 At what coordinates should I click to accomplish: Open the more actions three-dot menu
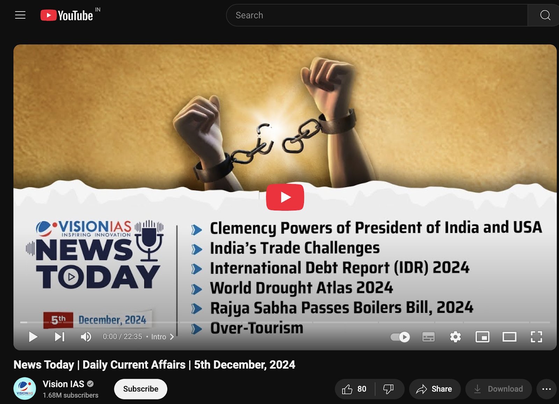tap(546, 389)
